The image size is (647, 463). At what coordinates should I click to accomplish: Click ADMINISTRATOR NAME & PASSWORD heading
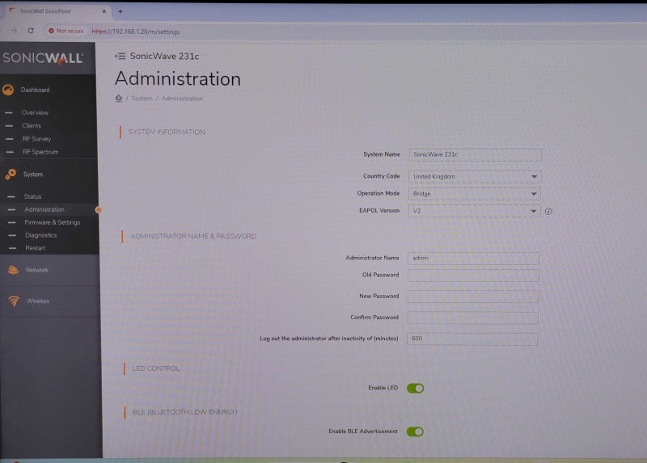coord(193,236)
